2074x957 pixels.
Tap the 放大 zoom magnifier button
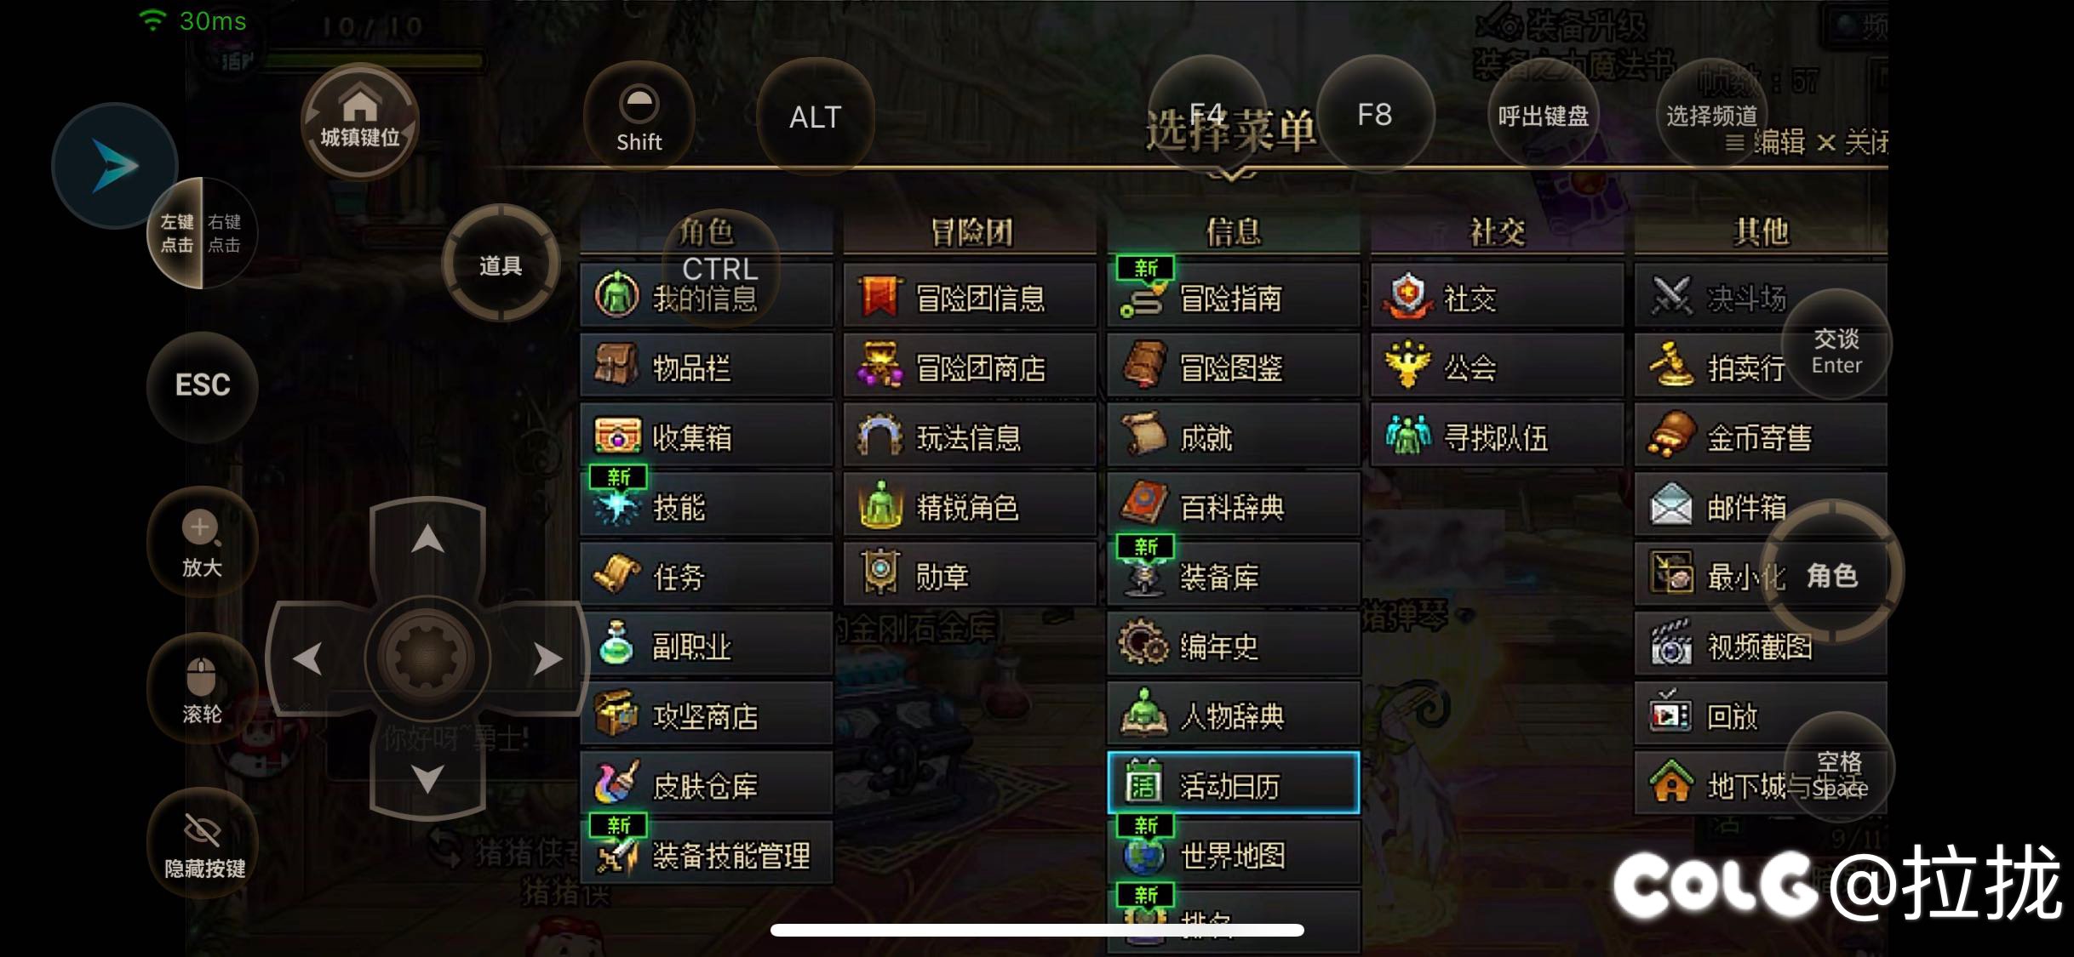tap(202, 542)
